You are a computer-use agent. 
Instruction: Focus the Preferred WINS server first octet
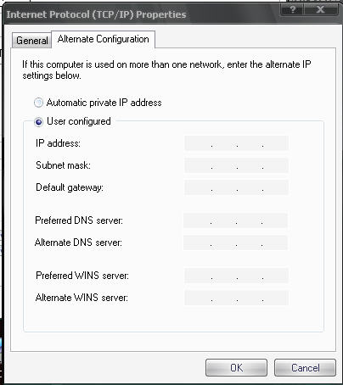pyautogui.click(x=198, y=276)
